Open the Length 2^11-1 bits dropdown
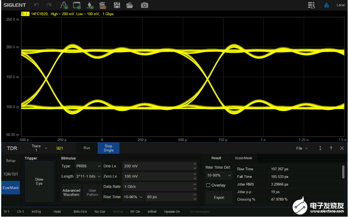The image size is (348, 217). [x=88, y=176]
